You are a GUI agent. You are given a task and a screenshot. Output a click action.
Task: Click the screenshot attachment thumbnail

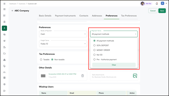43,76
